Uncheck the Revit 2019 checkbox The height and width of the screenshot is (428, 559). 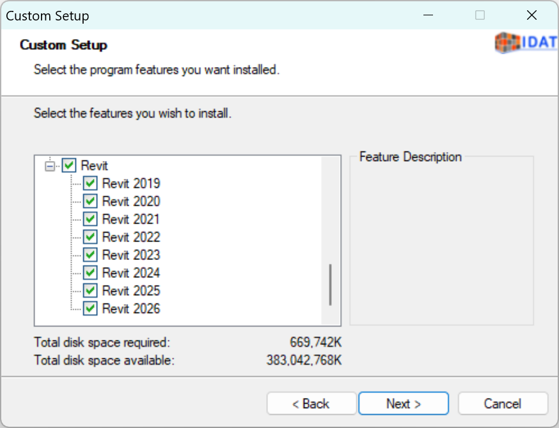pyautogui.click(x=90, y=183)
